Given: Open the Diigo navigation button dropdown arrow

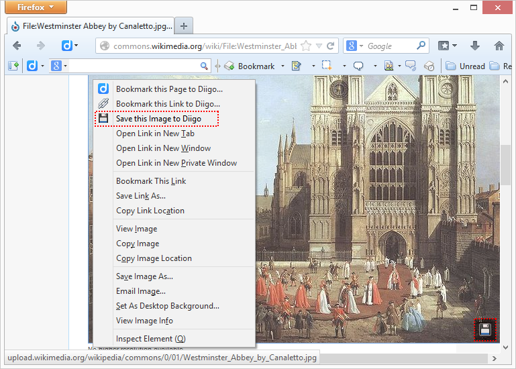Looking at the screenshot, I should pyautogui.click(x=76, y=45).
